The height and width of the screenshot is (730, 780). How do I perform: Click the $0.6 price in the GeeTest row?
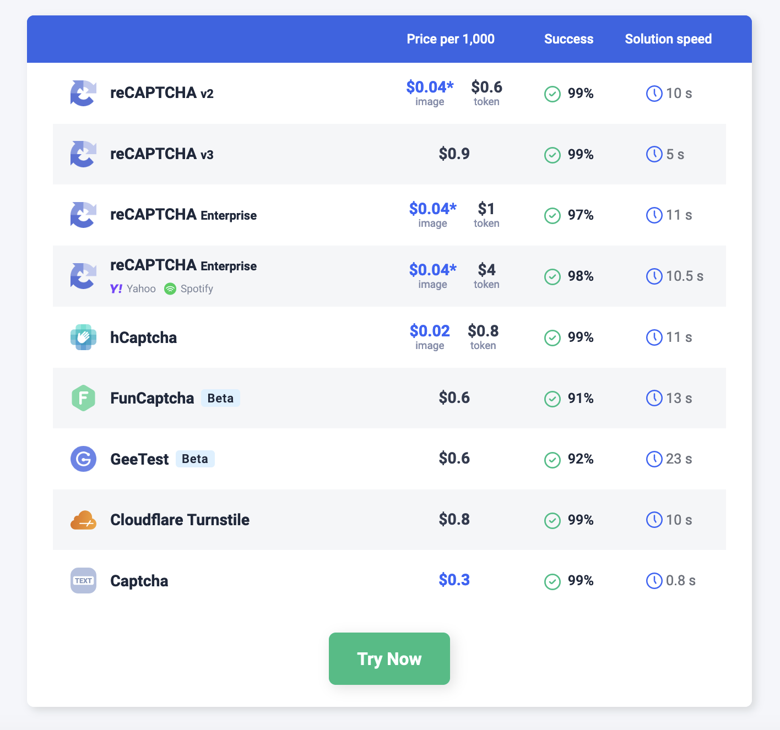click(454, 458)
